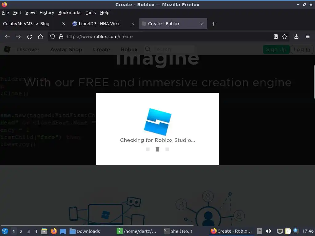Image resolution: width=315 pixels, height=236 pixels.
Task: Switch to workspace 3
Action: click(29, 231)
